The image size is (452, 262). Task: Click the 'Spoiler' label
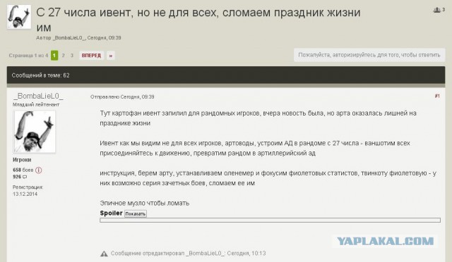tap(112, 213)
